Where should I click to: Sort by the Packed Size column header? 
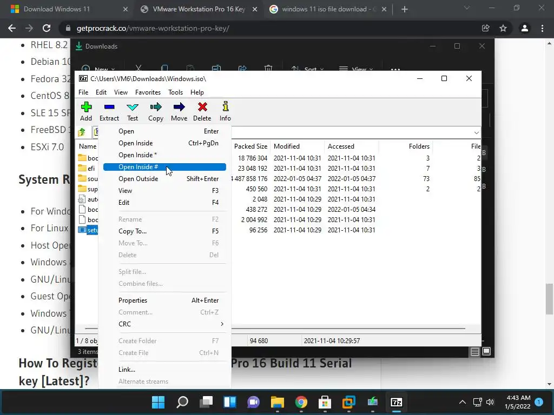pos(250,146)
